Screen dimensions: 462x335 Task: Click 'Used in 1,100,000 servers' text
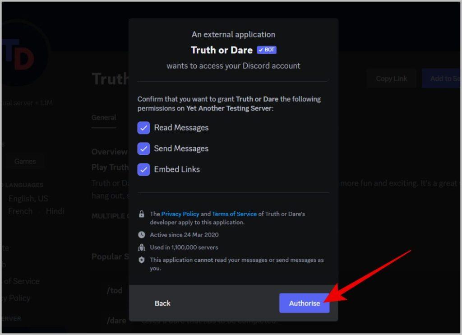[x=184, y=247]
